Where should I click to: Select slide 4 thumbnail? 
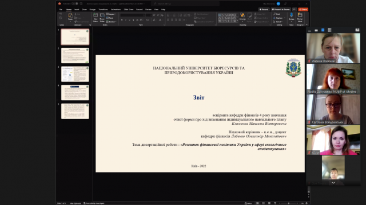(x=75, y=92)
